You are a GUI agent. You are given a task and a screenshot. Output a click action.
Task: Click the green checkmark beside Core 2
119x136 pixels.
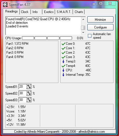[63, 53]
